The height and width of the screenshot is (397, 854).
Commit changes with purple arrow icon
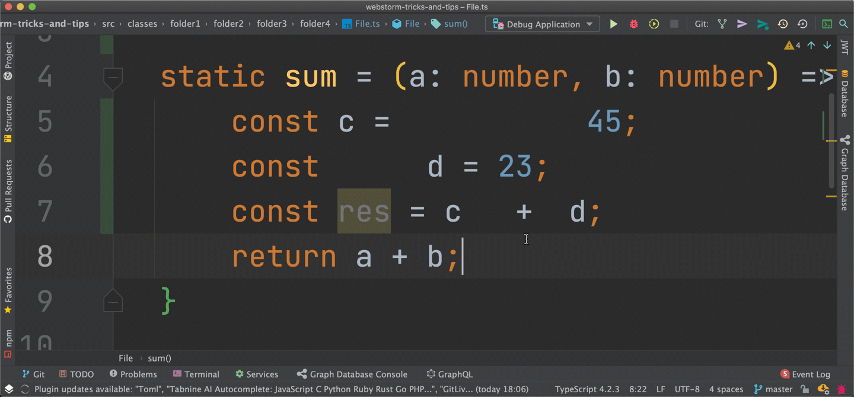point(742,24)
